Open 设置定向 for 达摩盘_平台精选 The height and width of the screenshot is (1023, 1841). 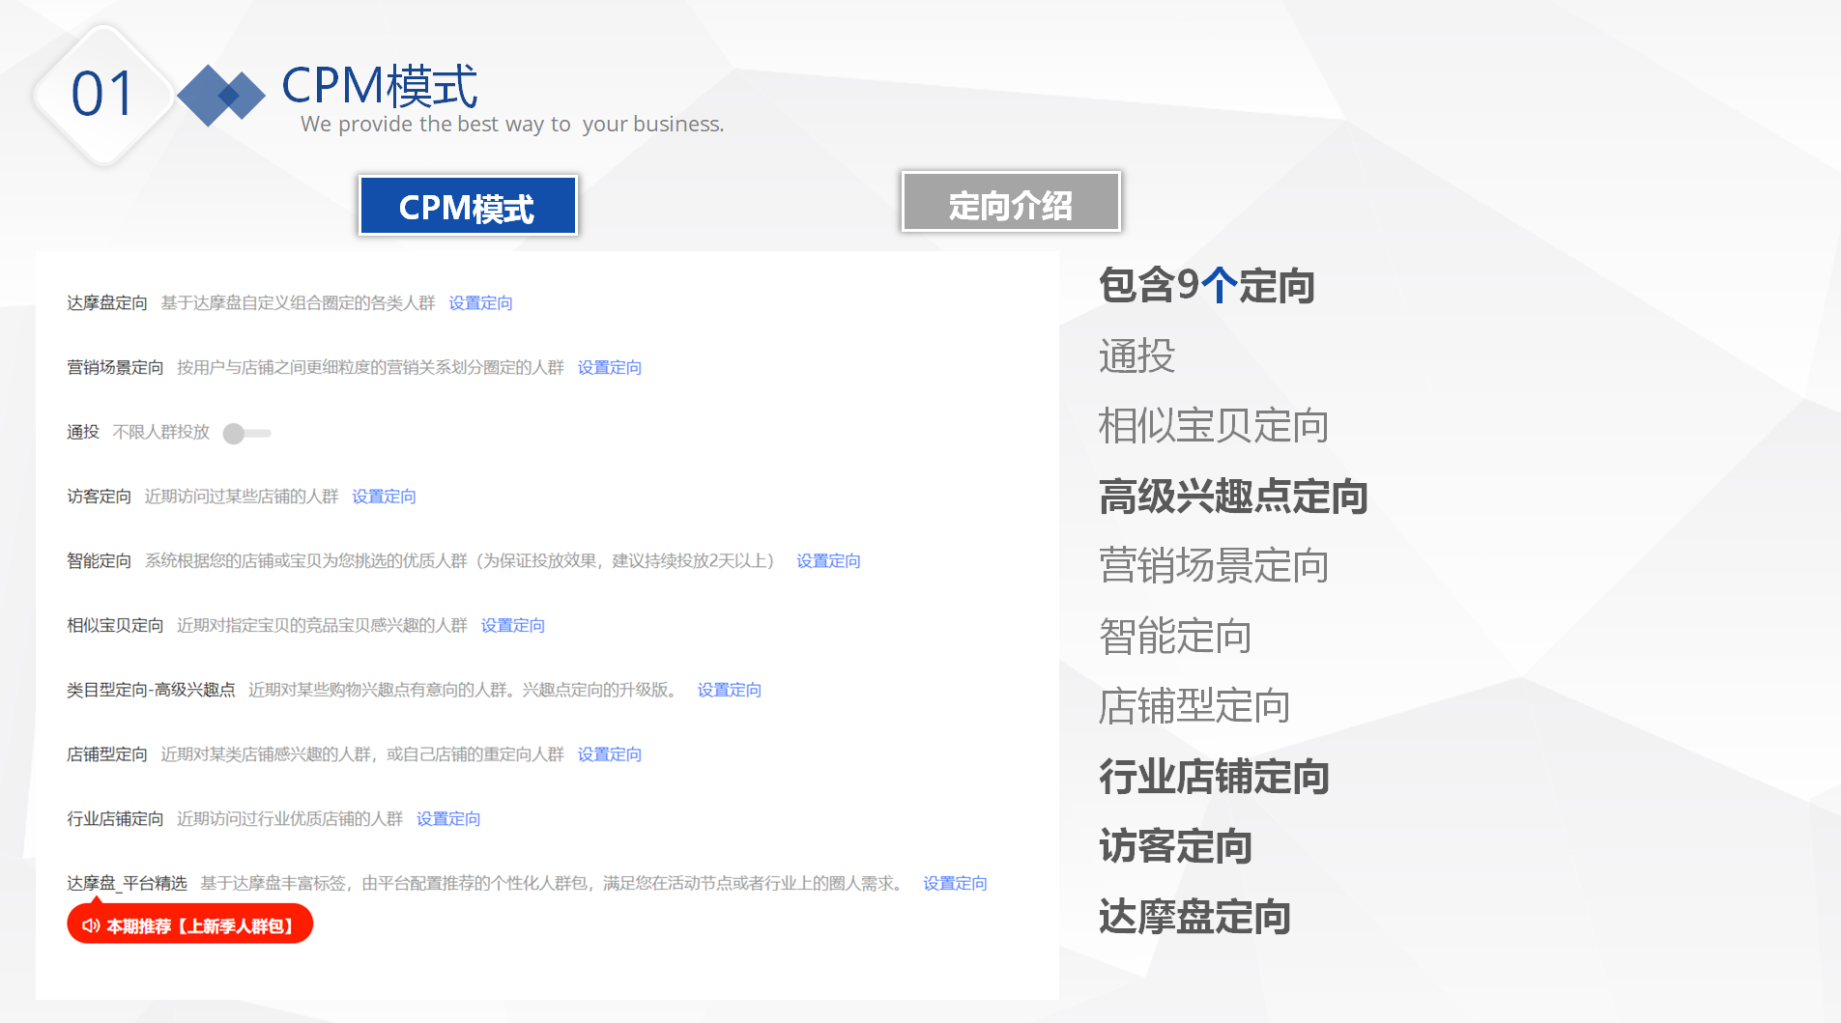pyautogui.click(x=955, y=884)
